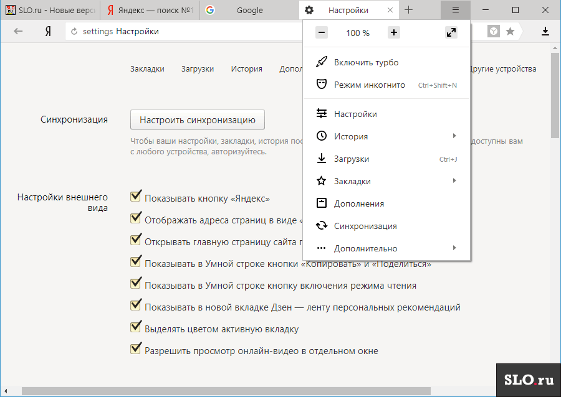Click the 100 % zoom value

(x=357, y=33)
